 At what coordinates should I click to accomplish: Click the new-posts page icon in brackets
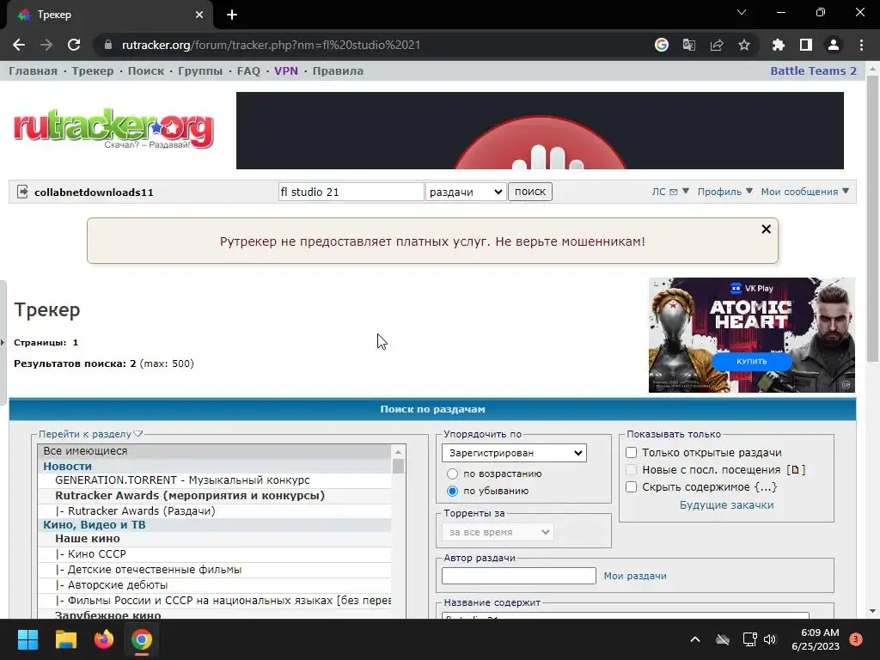coord(795,470)
